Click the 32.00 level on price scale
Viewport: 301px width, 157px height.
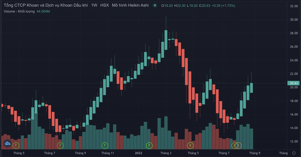click(294, 6)
